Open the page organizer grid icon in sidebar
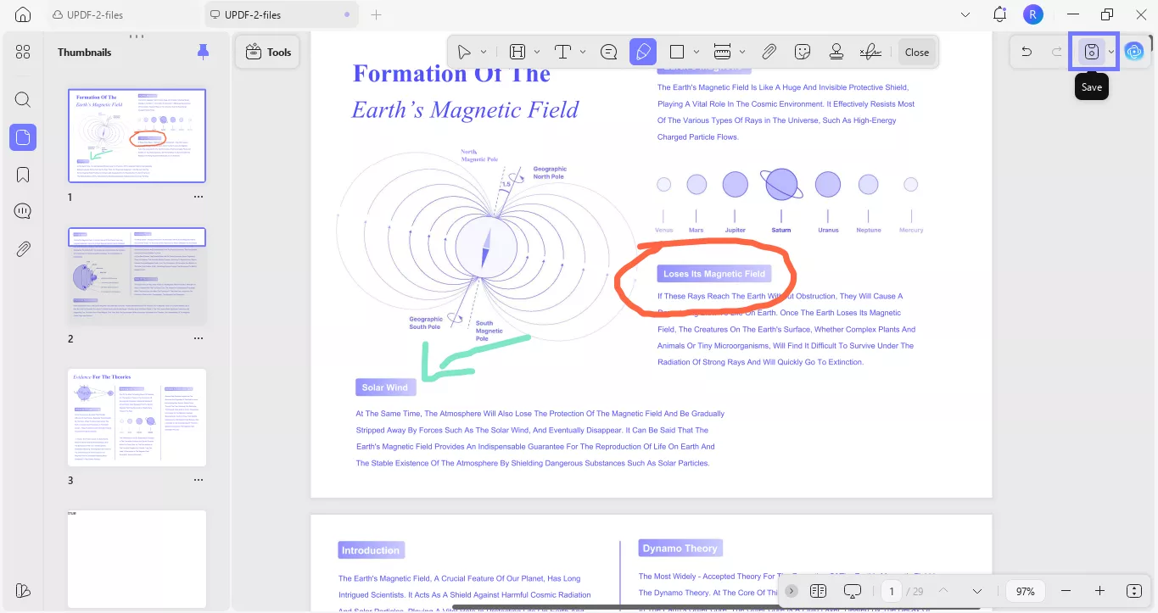1158x613 pixels. click(x=23, y=52)
